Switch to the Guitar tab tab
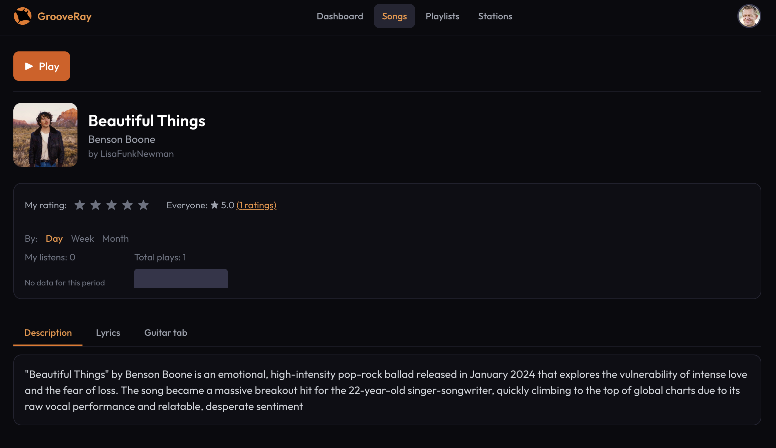The image size is (776, 448). click(x=166, y=333)
